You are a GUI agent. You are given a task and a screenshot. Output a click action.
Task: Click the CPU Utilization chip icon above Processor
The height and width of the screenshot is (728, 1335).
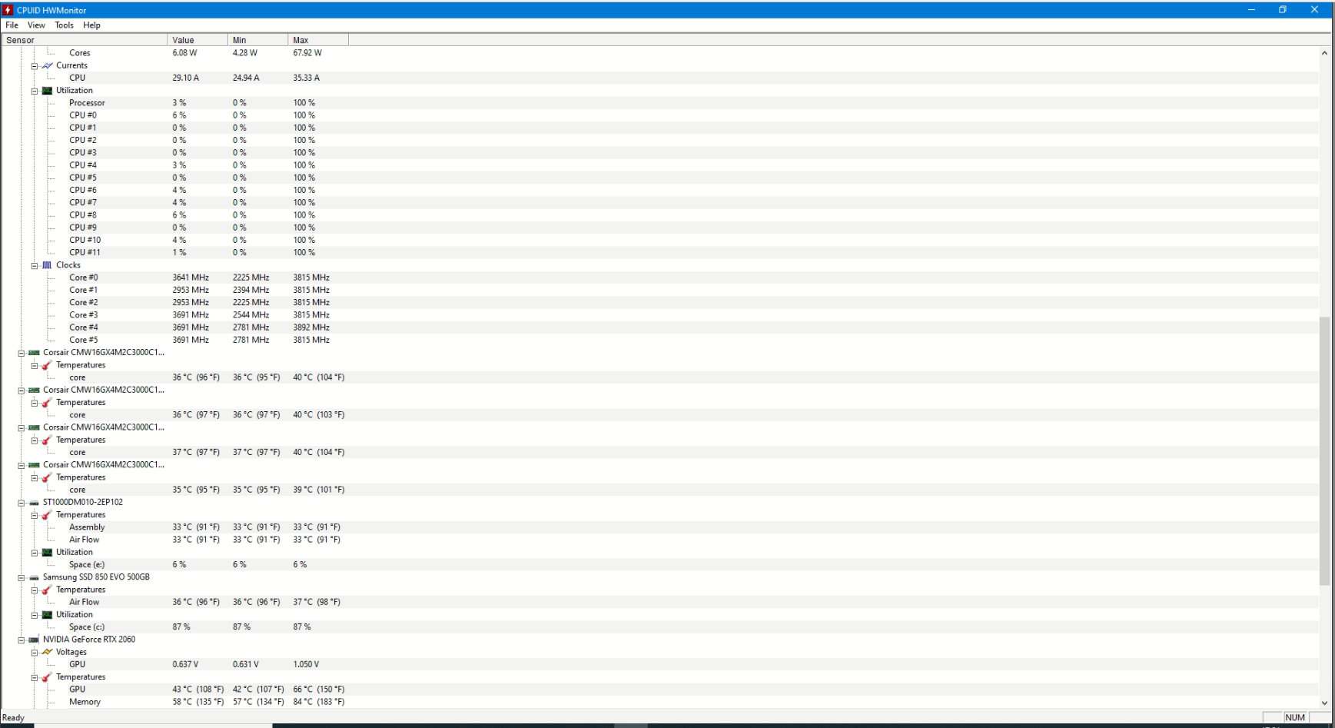tap(48, 91)
